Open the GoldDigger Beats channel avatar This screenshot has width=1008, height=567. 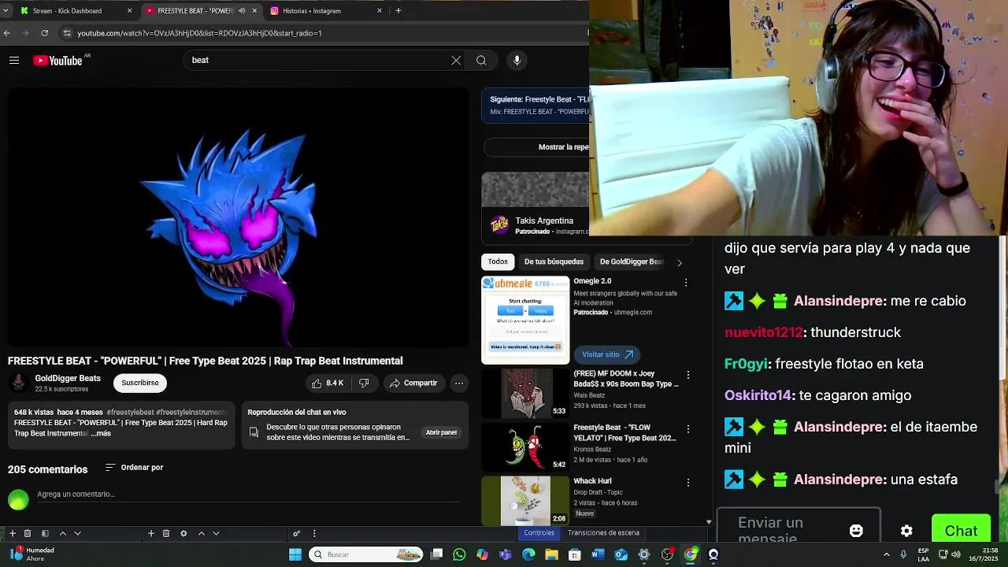pyautogui.click(x=18, y=384)
